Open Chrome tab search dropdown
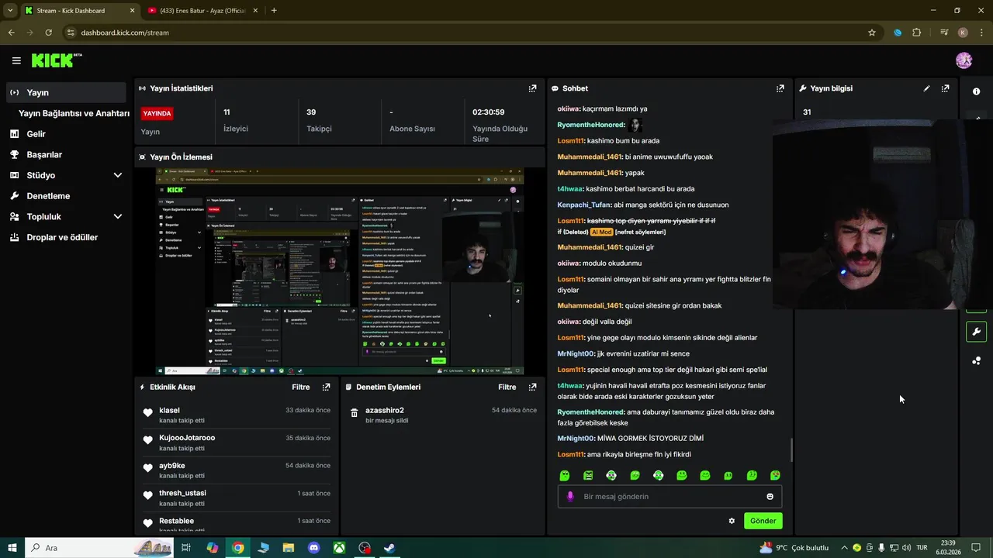 coord(10,11)
